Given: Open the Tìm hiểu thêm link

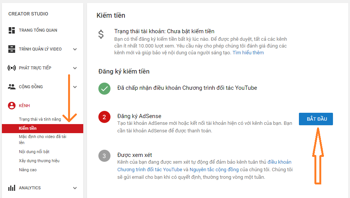Looking at the screenshot, I should pyautogui.click(x=248, y=53).
